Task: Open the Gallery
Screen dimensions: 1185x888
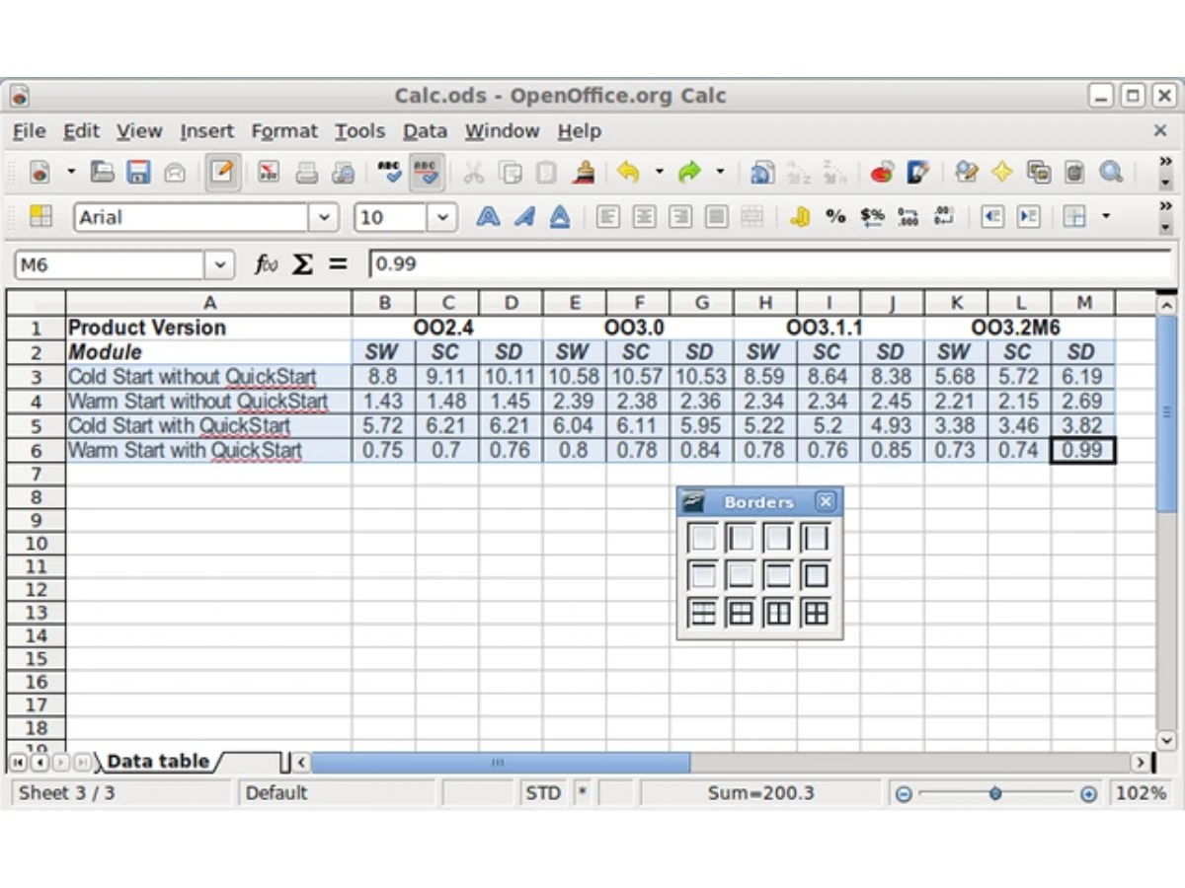Action: (1039, 173)
